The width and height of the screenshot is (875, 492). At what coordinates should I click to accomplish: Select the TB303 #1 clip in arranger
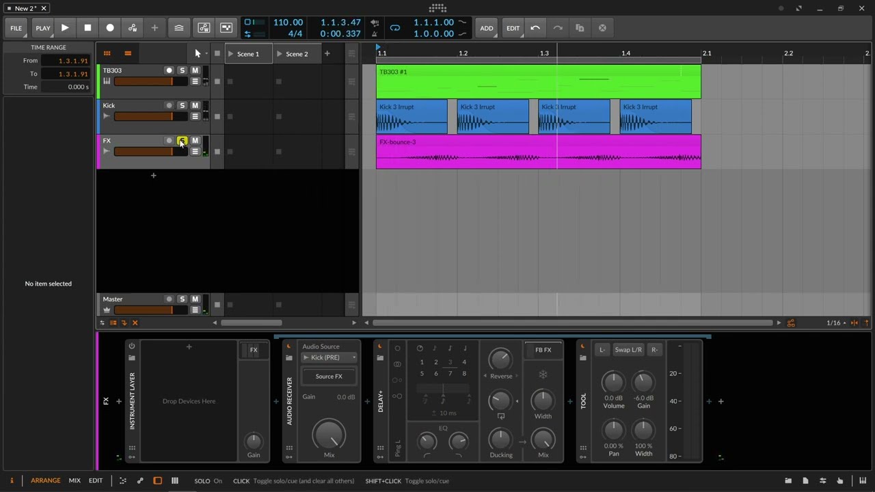point(538,81)
